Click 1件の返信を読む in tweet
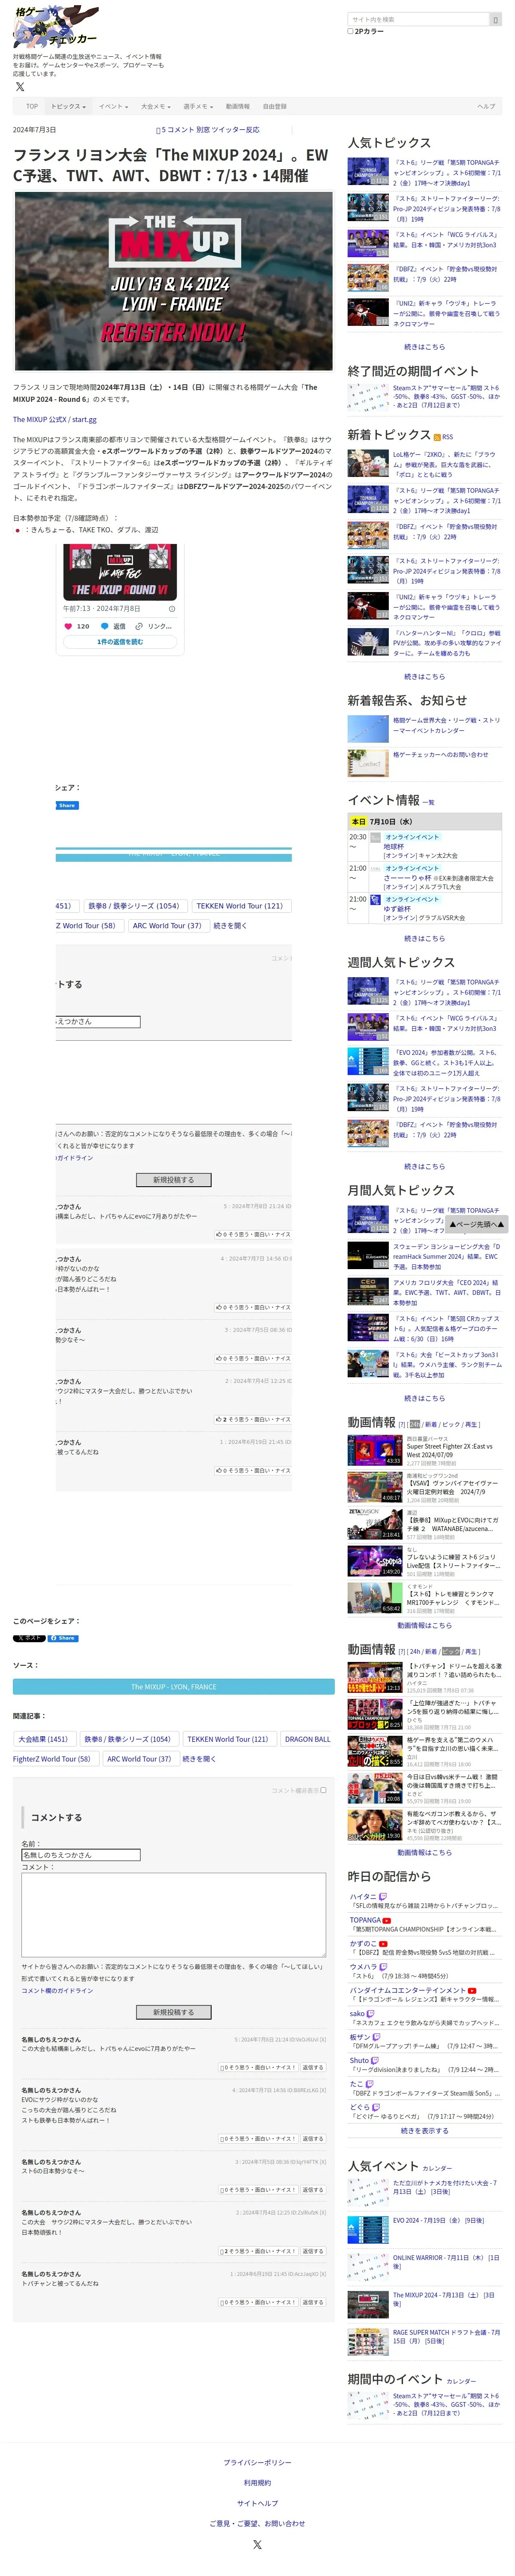This screenshot has height=2576, width=515. tap(120, 642)
